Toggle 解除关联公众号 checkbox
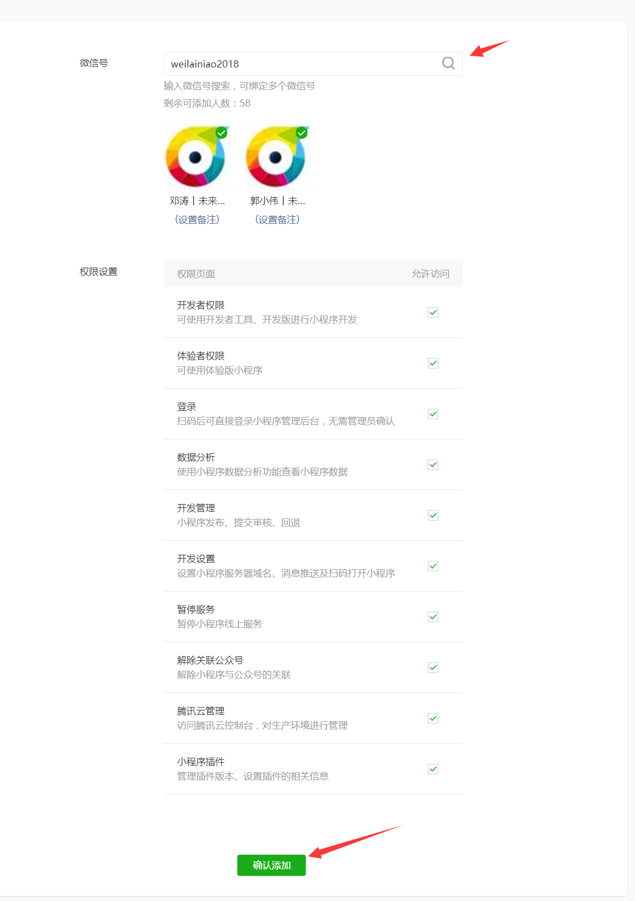 (x=433, y=667)
